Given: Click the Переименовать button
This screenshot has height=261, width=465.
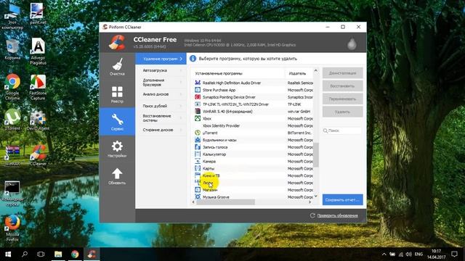Looking at the screenshot, I should point(342,99).
